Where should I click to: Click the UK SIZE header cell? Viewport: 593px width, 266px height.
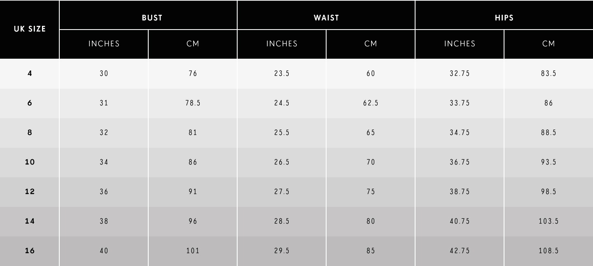pyautogui.click(x=30, y=30)
